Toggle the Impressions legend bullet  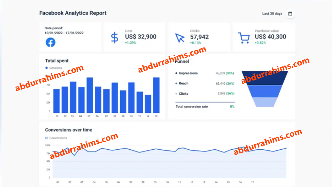[x=176, y=73]
